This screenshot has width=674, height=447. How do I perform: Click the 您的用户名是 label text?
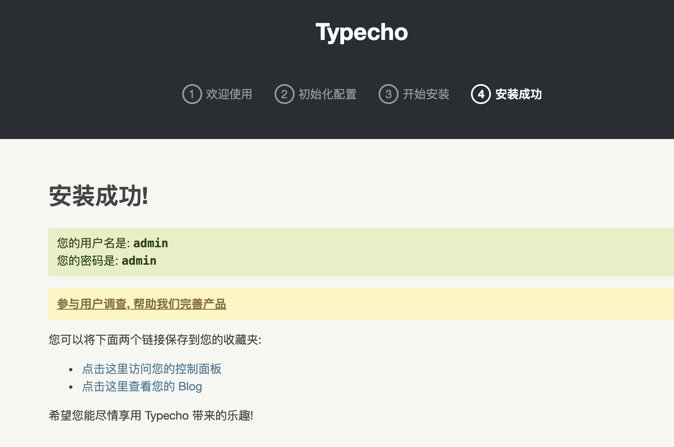[x=94, y=243]
